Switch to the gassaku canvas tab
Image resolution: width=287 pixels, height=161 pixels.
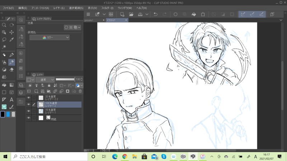94,20
